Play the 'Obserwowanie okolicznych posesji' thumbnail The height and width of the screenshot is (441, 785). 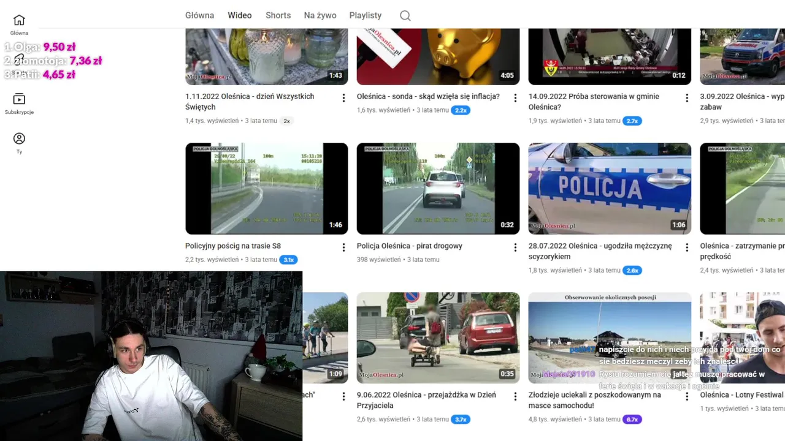point(610,338)
